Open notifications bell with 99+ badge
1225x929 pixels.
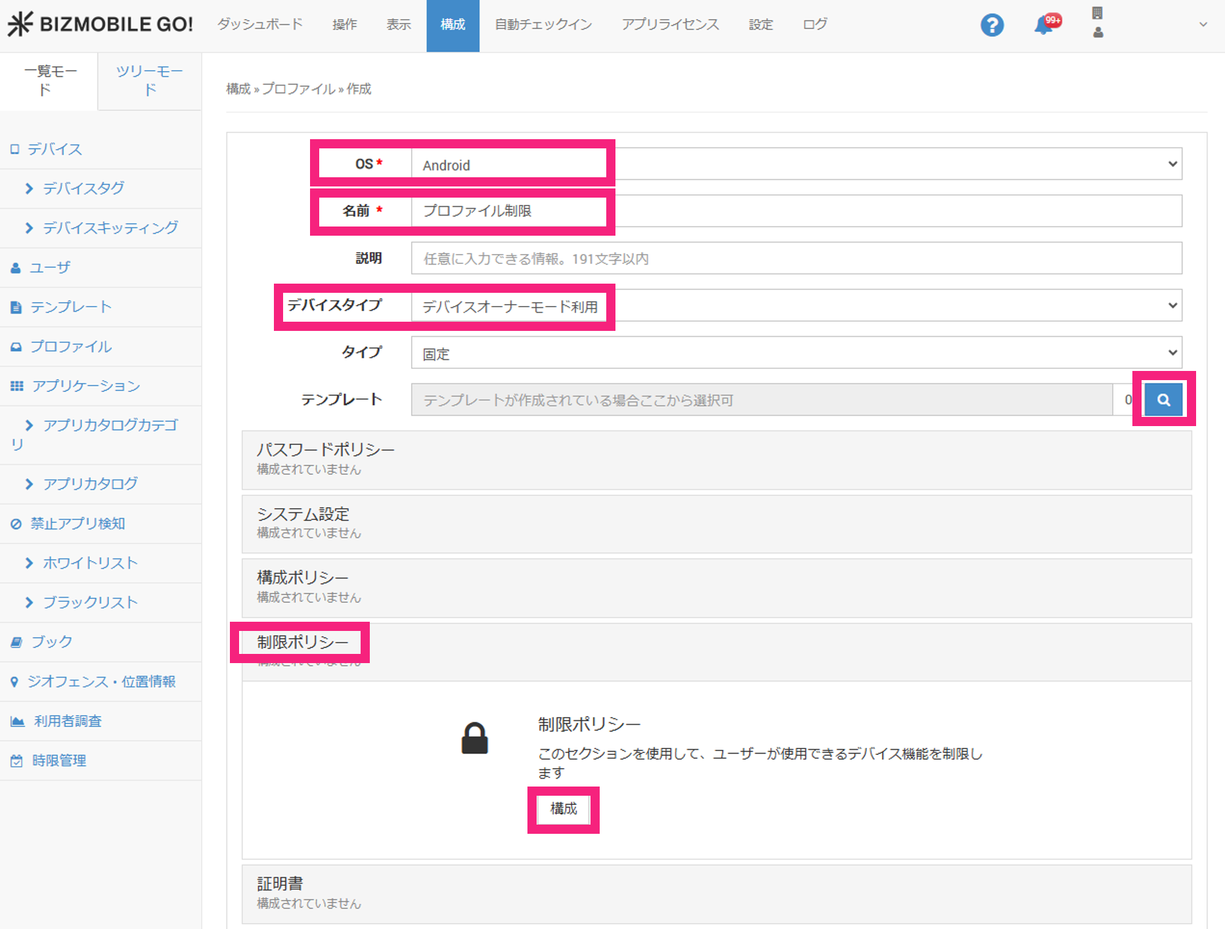click(1043, 25)
